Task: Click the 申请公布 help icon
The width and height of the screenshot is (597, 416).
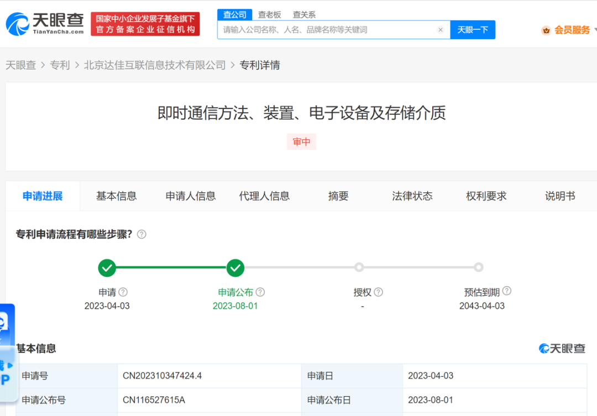Action: [x=260, y=292]
